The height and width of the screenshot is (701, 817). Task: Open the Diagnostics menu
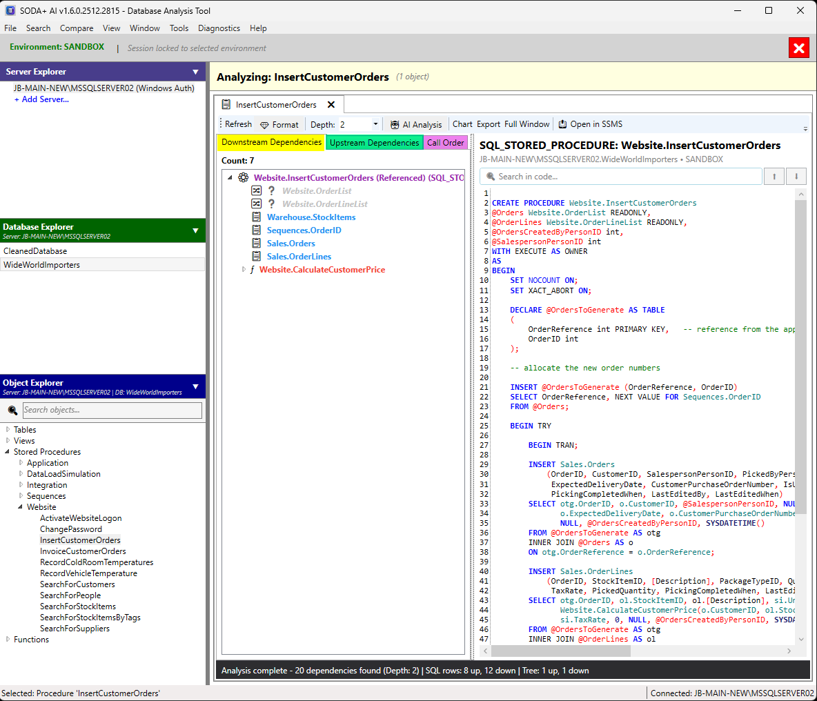(x=219, y=28)
